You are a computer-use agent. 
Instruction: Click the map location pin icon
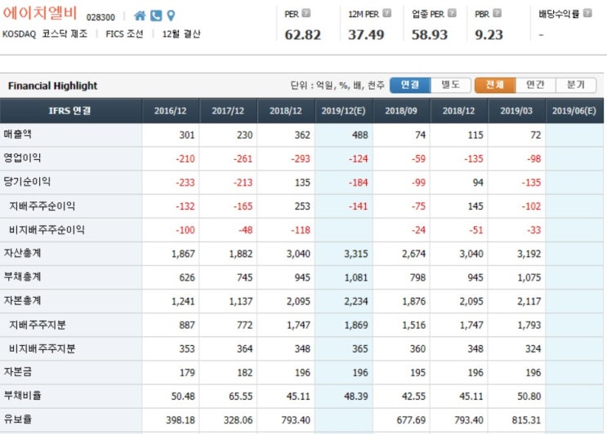pos(171,15)
